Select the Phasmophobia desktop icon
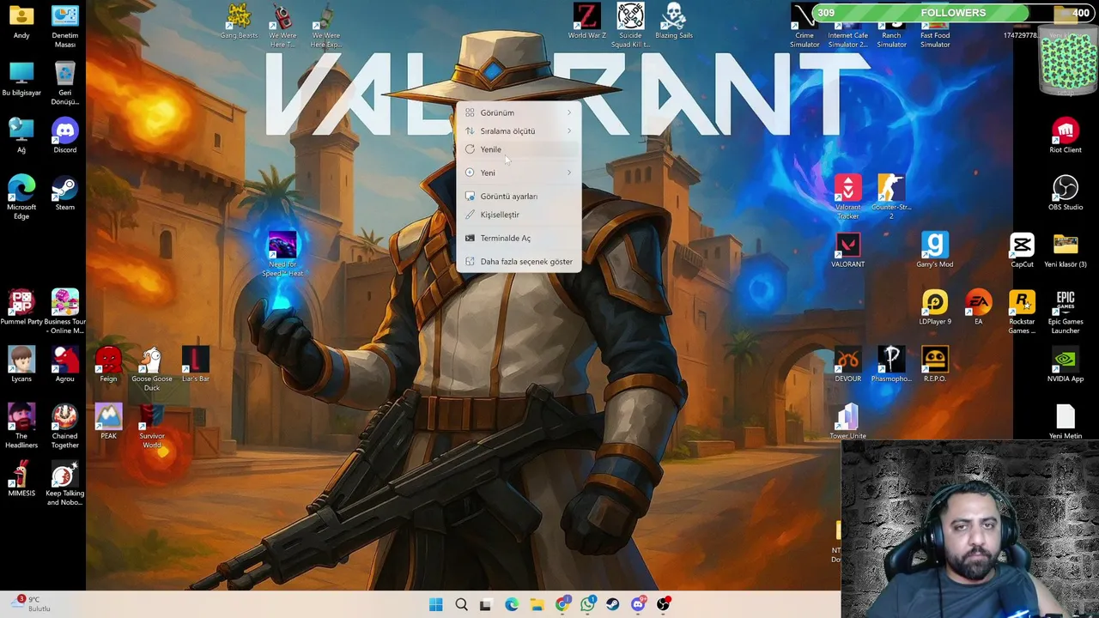This screenshot has width=1099, height=618. pyautogui.click(x=891, y=366)
